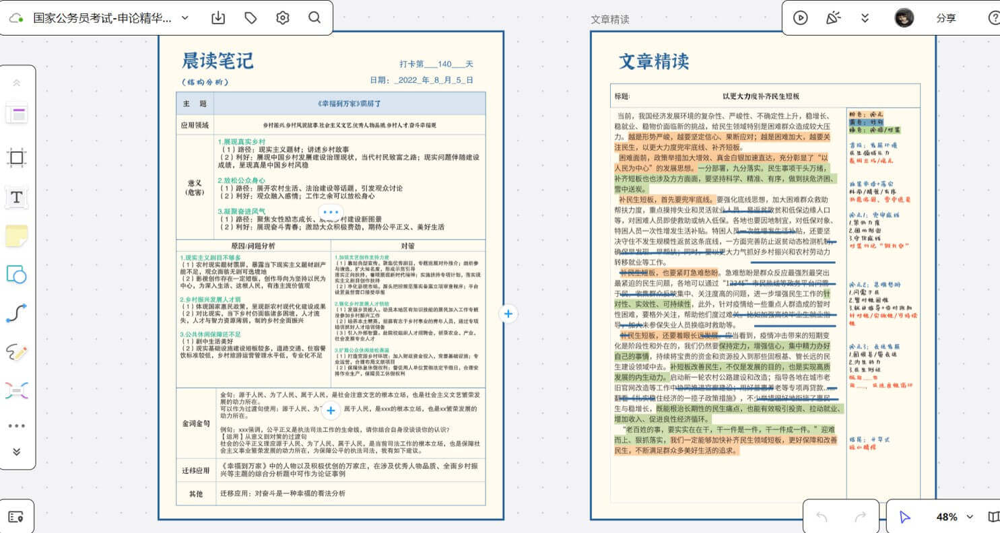Click the 迁移应用 row label
This screenshot has height=533, width=1000.
pyautogui.click(x=195, y=470)
